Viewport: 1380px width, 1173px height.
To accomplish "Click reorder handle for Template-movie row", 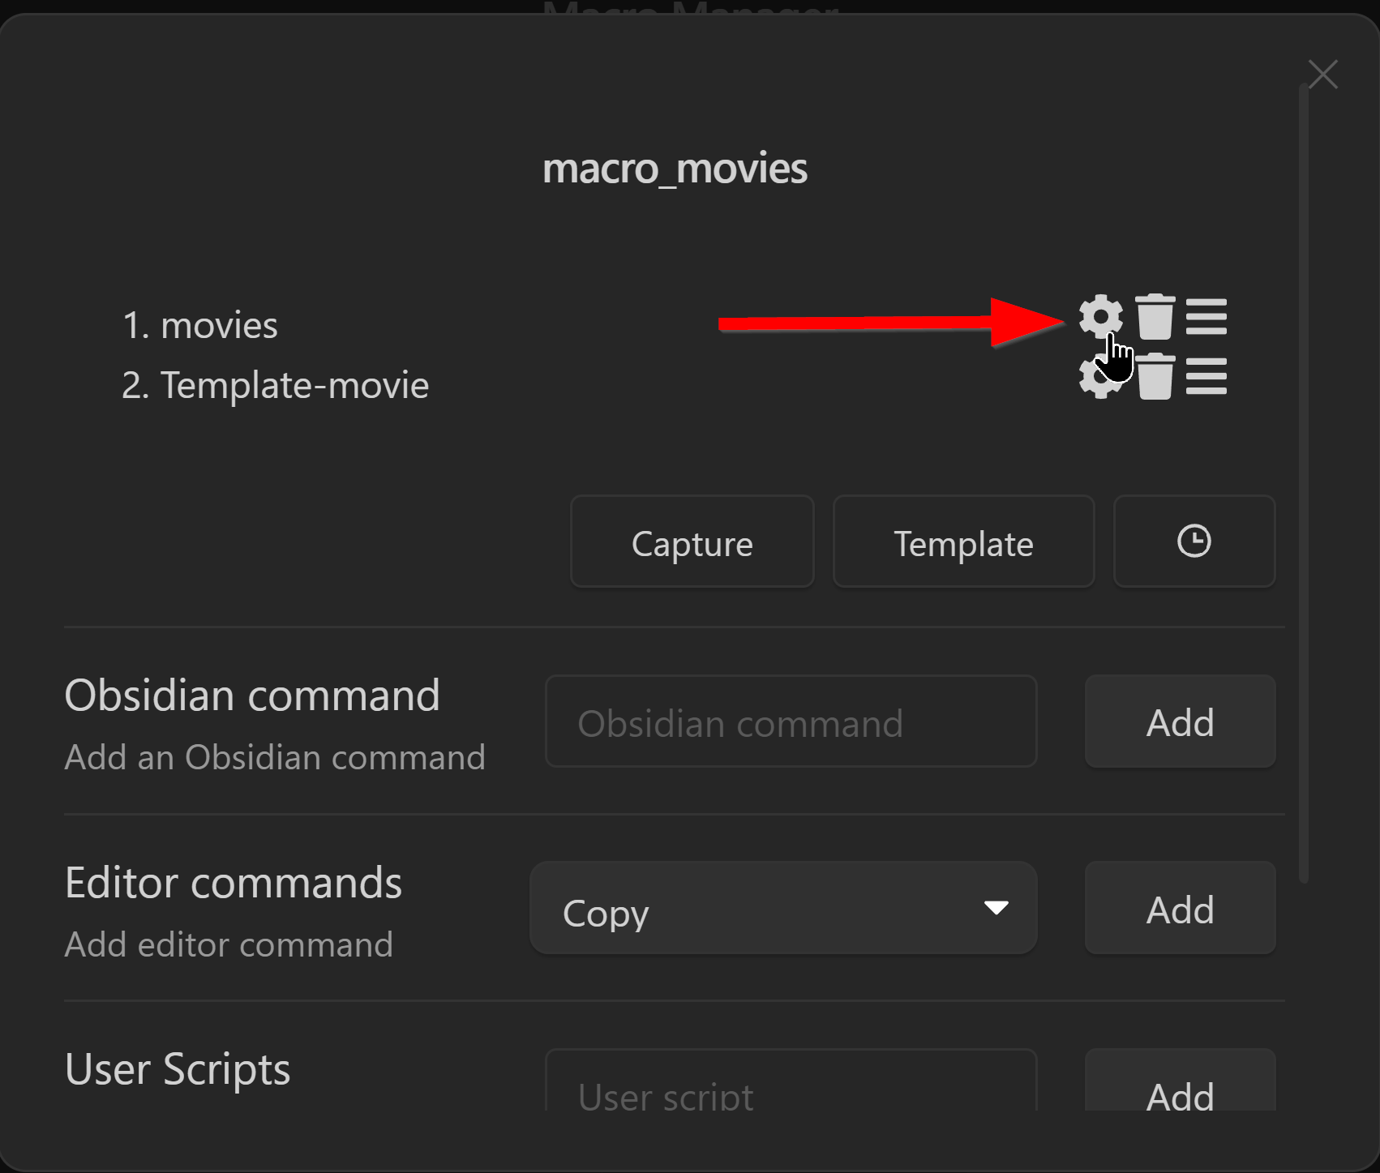I will click(1206, 377).
